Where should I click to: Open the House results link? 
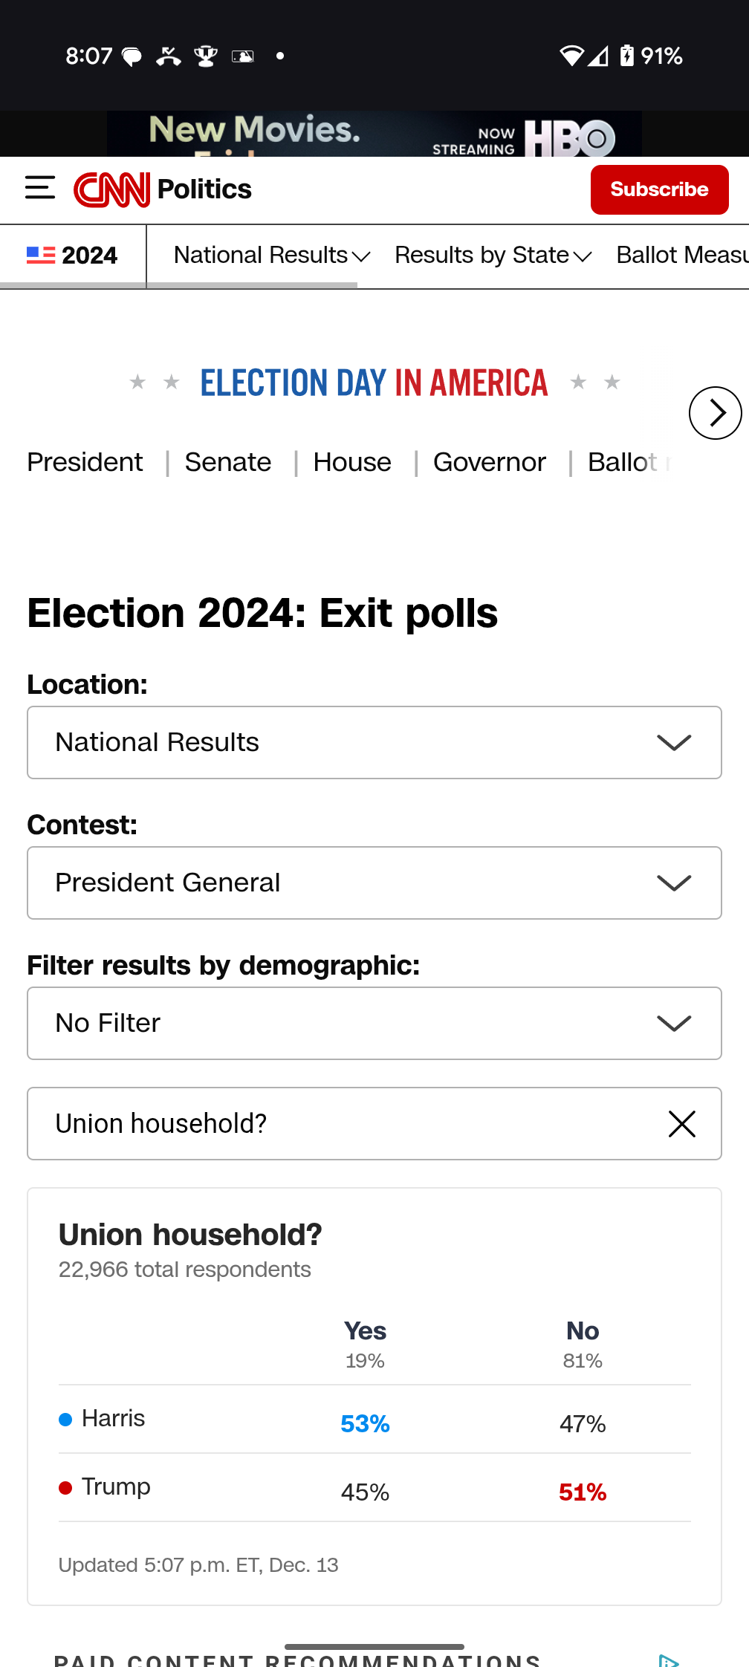(352, 462)
